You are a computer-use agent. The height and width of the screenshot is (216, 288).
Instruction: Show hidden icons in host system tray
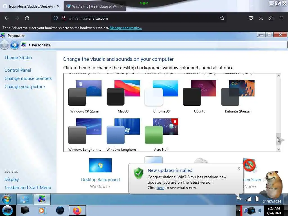pyautogui.click(x=239, y=210)
